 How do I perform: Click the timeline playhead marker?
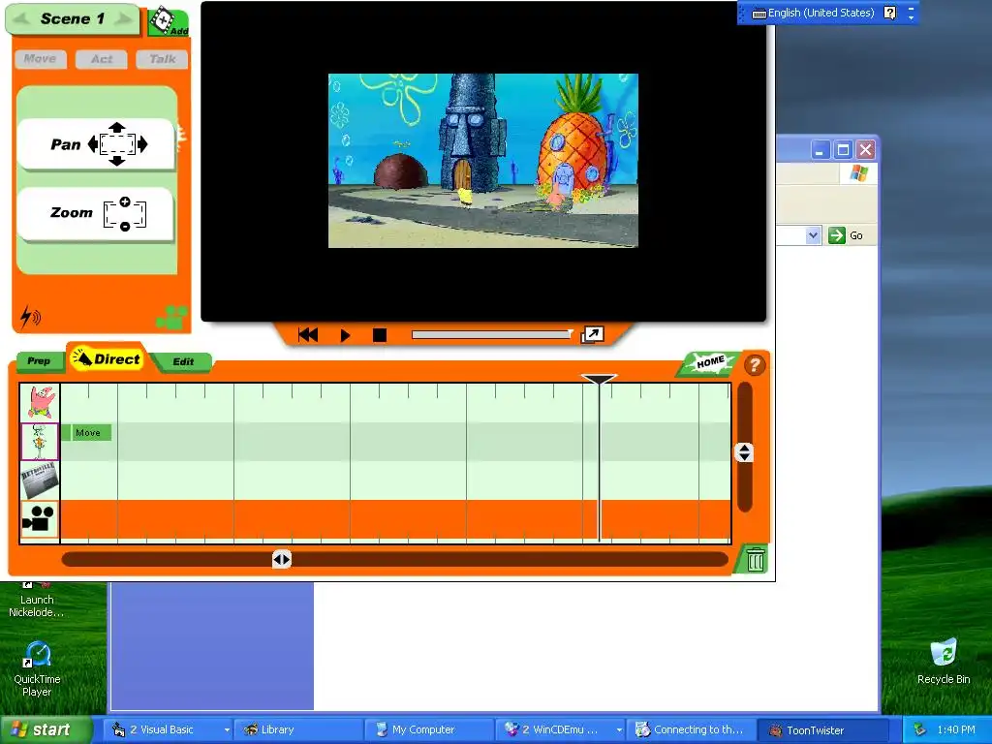click(x=599, y=379)
